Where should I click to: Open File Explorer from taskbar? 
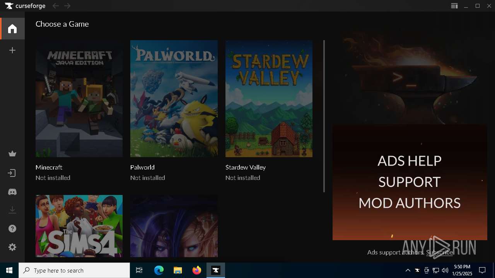178,270
